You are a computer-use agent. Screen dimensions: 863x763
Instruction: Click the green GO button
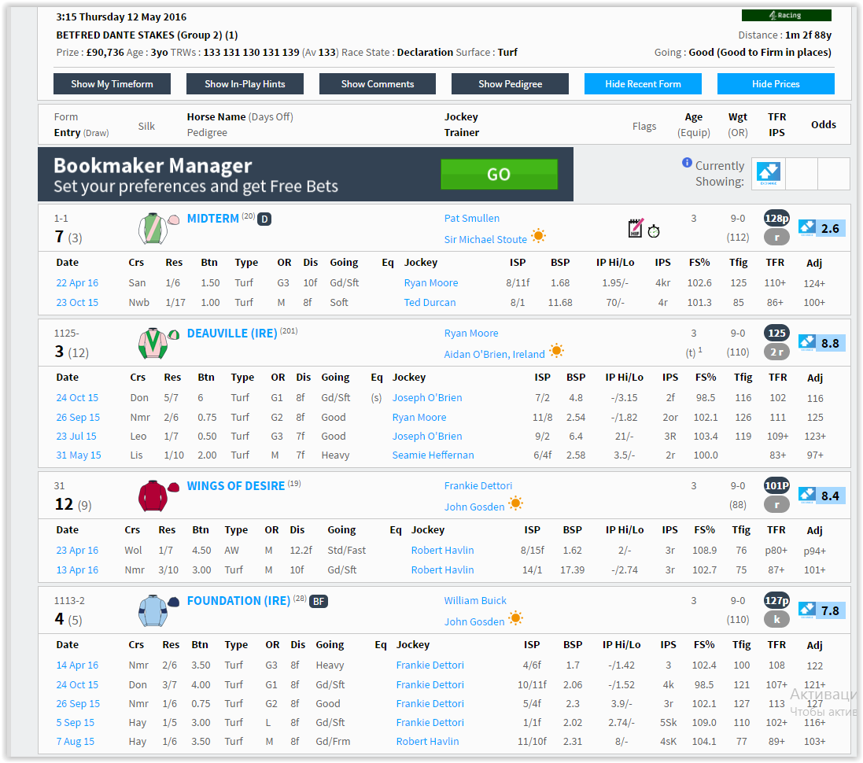coord(500,174)
